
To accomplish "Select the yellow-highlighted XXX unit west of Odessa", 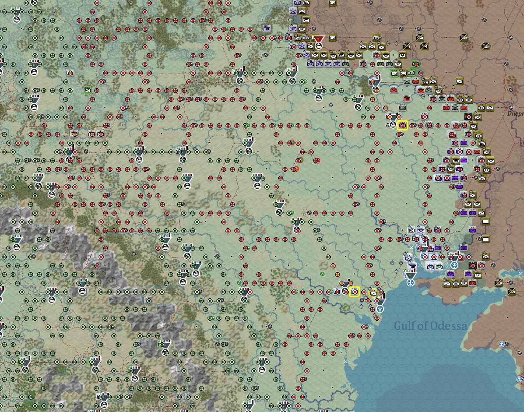I will pos(354,292).
